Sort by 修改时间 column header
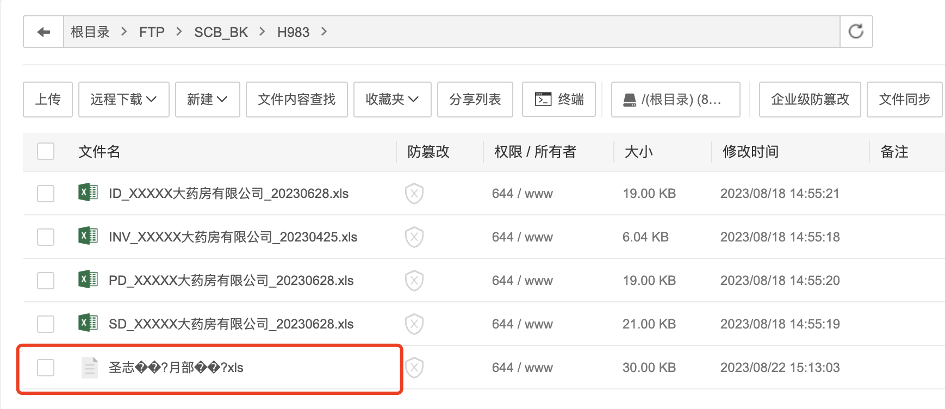945x409 pixels. pyautogui.click(x=750, y=152)
